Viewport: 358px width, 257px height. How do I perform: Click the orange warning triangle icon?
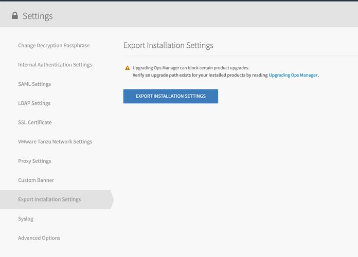click(128, 68)
